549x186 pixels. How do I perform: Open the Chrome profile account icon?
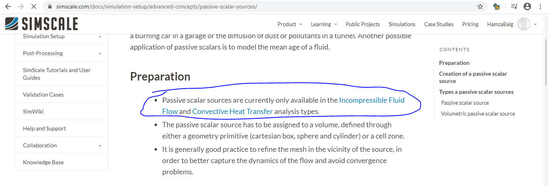click(527, 6)
